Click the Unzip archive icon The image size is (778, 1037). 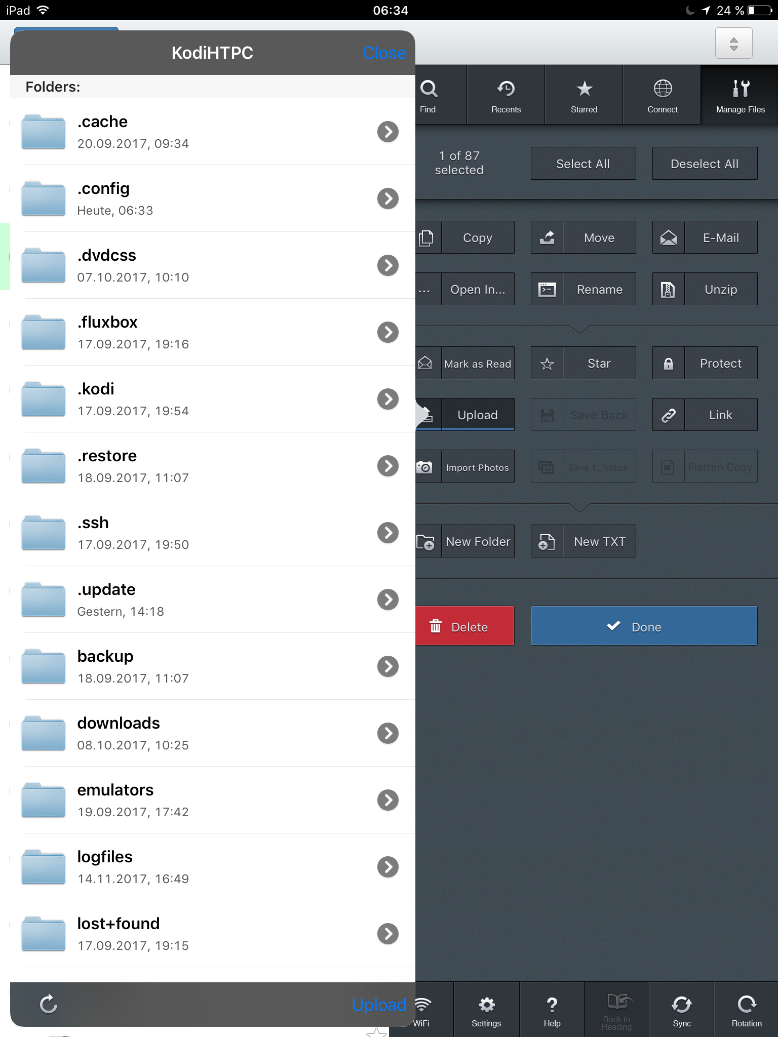point(669,289)
